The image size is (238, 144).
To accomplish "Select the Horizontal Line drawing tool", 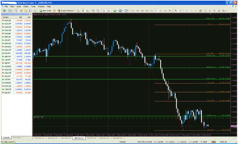I will (x=191, y=11).
